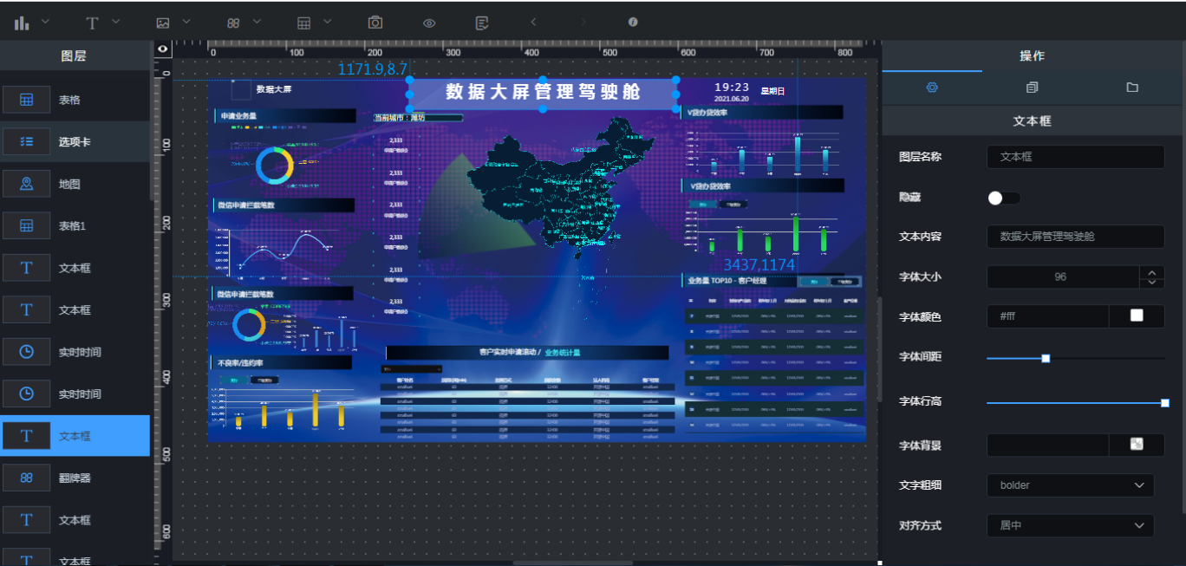Select the 选项卡 layer item
Viewport: 1186px width, 566px height.
(x=75, y=141)
